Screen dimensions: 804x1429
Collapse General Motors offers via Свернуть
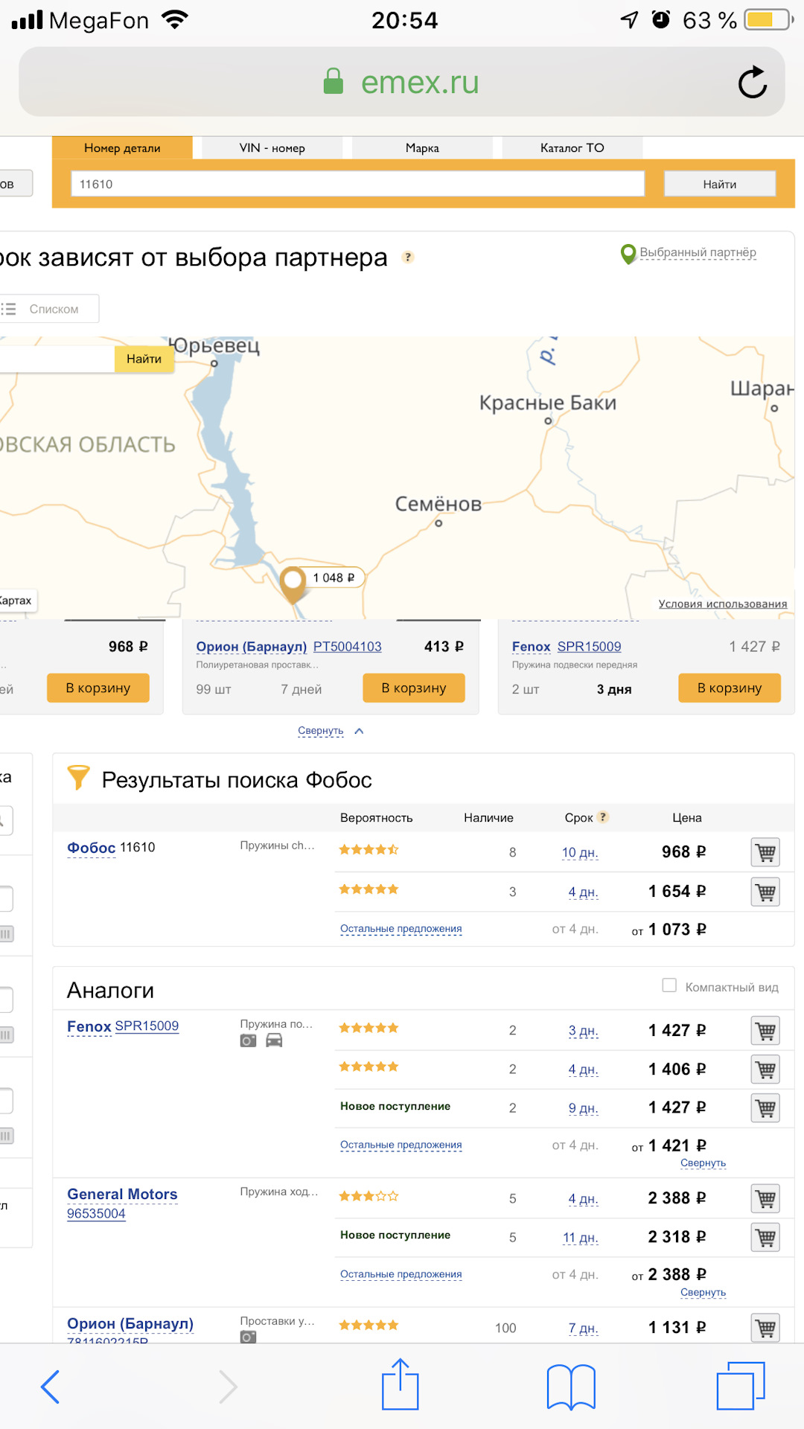pos(702,1293)
